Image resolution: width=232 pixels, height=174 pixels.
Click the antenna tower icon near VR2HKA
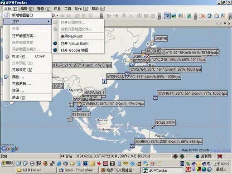[105, 82]
